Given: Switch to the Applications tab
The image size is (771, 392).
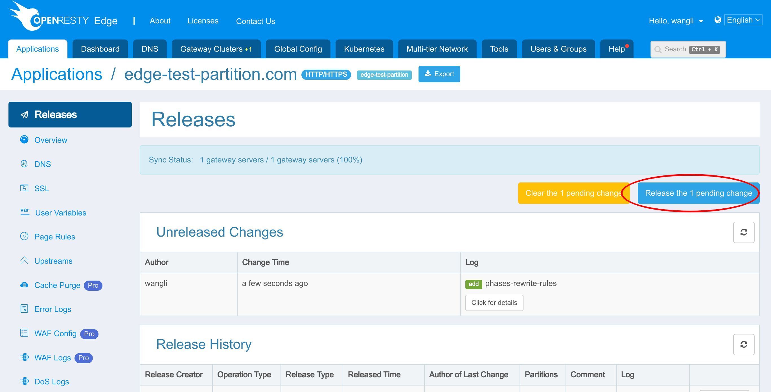Looking at the screenshot, I should click(x=38, y=49).
